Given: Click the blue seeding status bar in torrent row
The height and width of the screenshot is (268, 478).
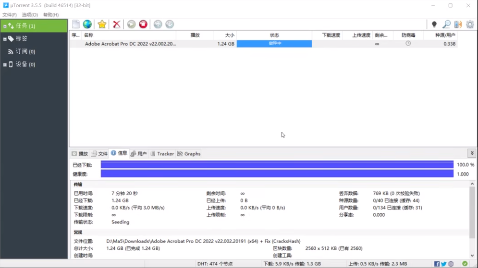Looking at the screenshot, I should click(x=274, y=44).
